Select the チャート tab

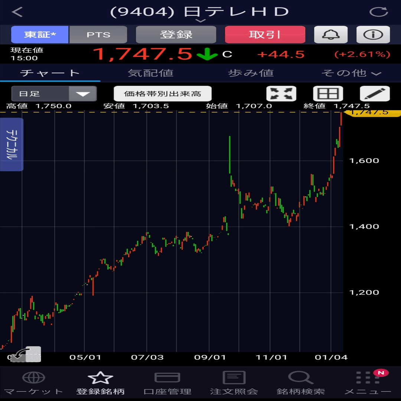tap(50, 73)
